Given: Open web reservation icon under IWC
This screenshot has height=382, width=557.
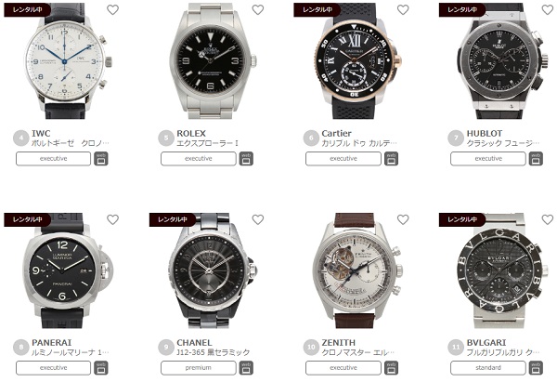Looking at the screenshot, I should tap(101, 159).
